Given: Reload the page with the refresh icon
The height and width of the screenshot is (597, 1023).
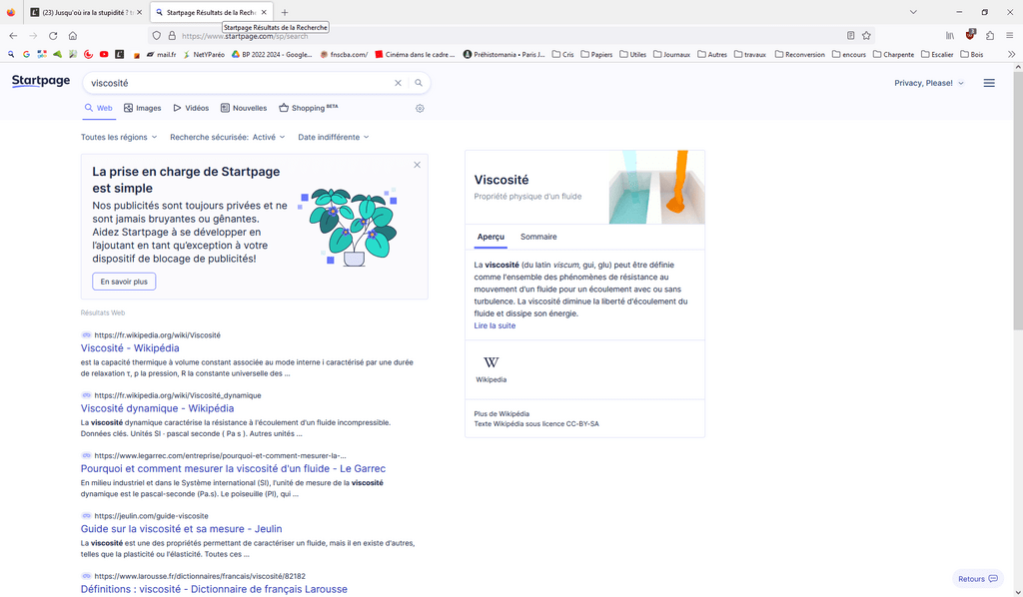Looking at the screenshot, I should pos(53,36).
